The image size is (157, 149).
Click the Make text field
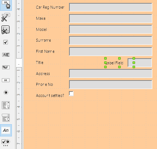tap(111, 18)
